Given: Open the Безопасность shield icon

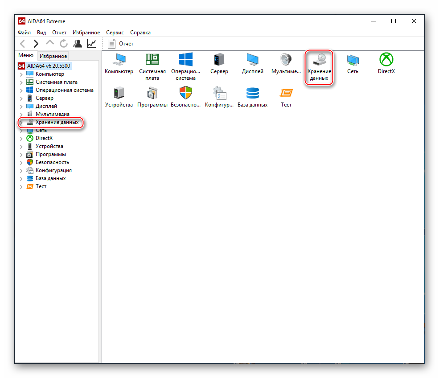Looking at the screenshot, I should click(x=185, y=97).
